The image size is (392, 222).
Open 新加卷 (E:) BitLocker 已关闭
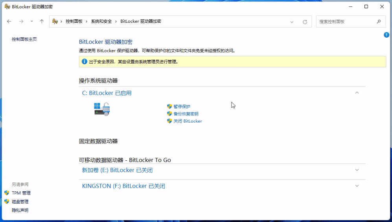point(117,170)
